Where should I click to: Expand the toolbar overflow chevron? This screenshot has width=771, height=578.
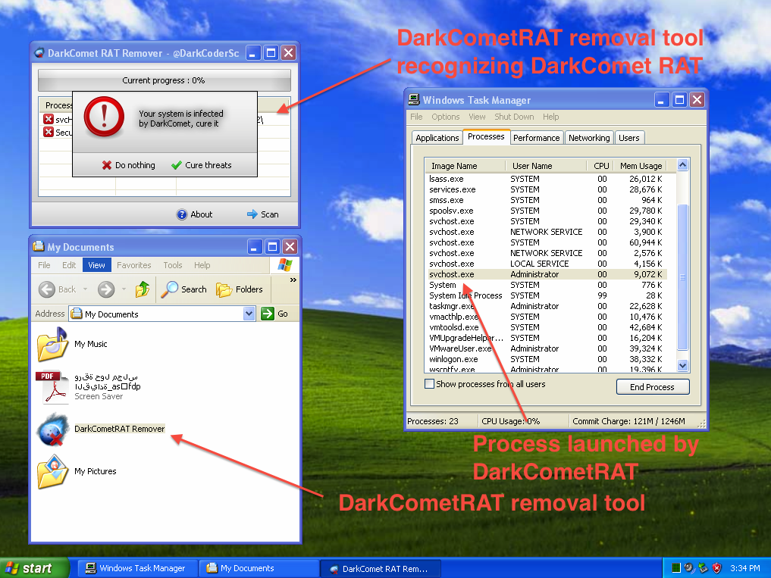pos(293,280)
